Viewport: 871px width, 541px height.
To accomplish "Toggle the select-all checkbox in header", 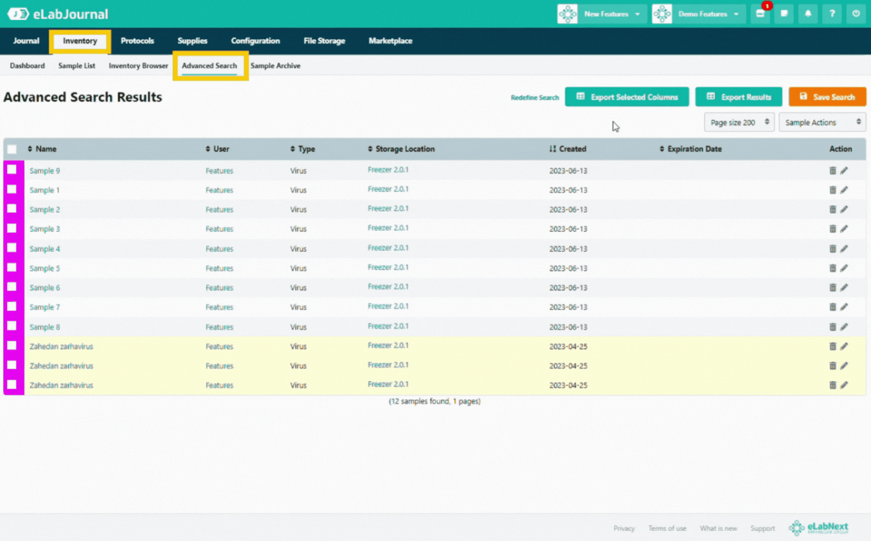I will (12, 149).
